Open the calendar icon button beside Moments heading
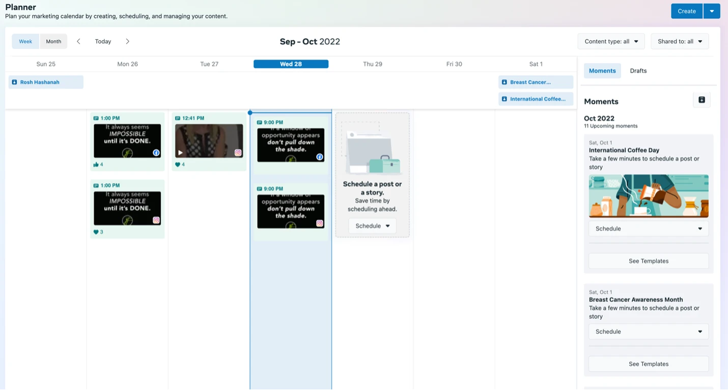The image size is (728, 392). tap(702, 100)
